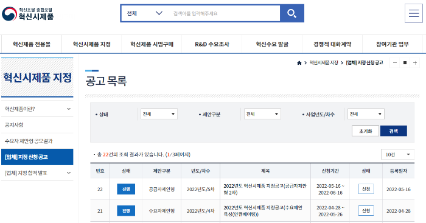426x223 pixels.
Task: Expand the [업체] 지정 합격 발표 sidebar item
Action: pos(37,173)
